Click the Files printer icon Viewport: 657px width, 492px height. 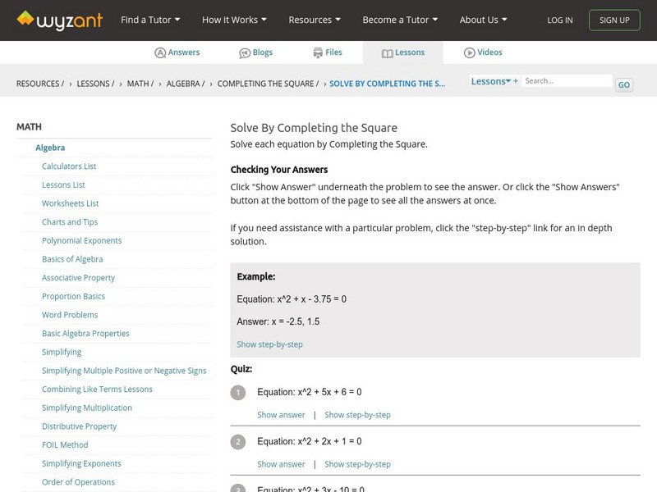[318, 52]
